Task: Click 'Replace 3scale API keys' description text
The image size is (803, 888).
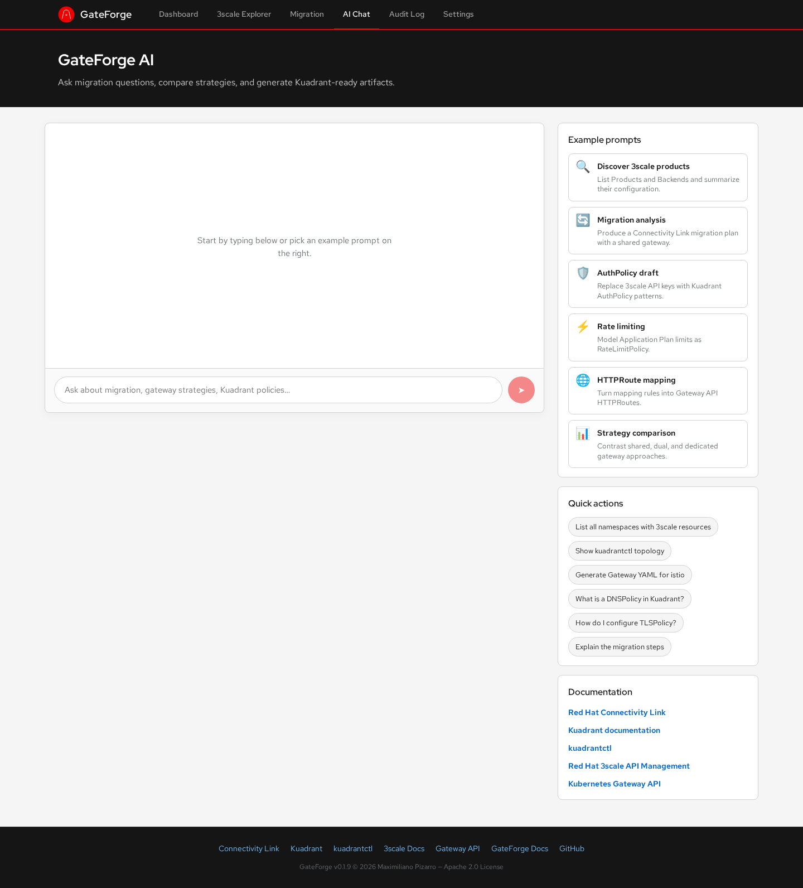Action: [x=659, y=291]
